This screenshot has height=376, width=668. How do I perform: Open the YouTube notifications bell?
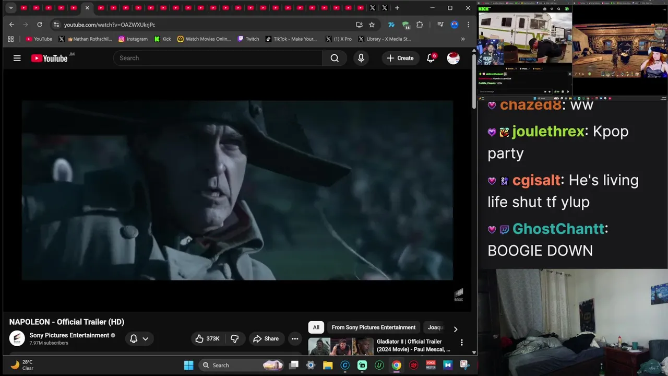tap(431, 58)
